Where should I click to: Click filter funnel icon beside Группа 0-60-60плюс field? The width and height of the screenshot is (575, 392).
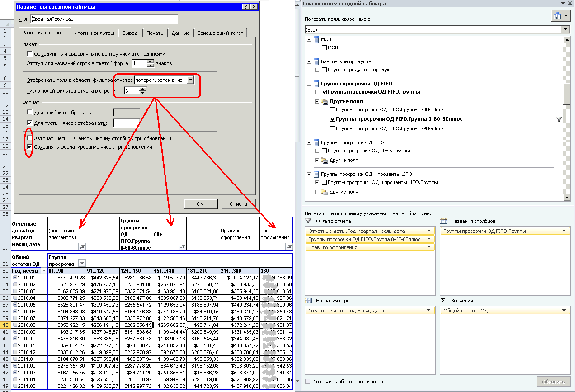coord(559,119)
